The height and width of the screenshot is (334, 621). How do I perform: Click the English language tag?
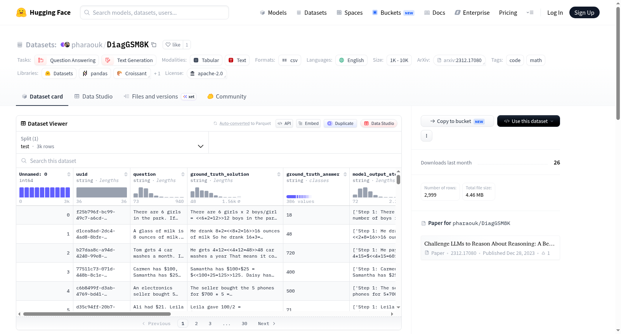(x=351, y=60)
